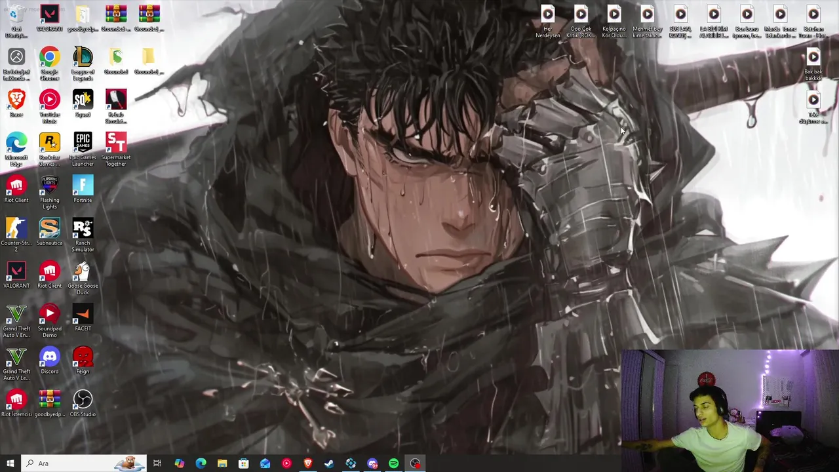Open the OBS Studio shortcut
Screen dimensions: 839x472
[x=83, y=403]
